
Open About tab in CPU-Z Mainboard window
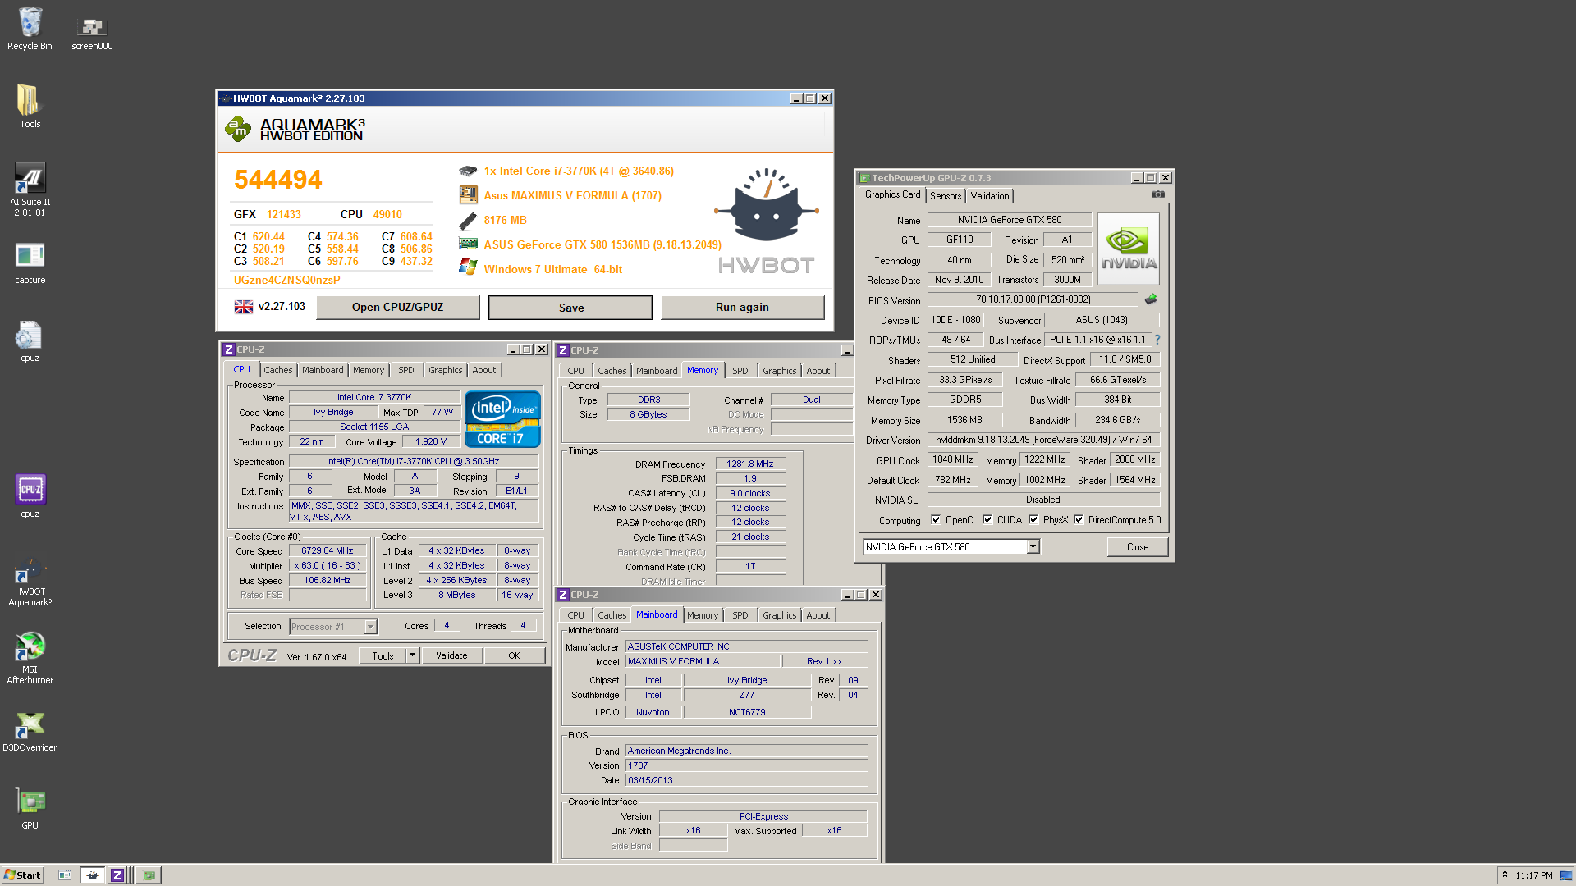818,615
